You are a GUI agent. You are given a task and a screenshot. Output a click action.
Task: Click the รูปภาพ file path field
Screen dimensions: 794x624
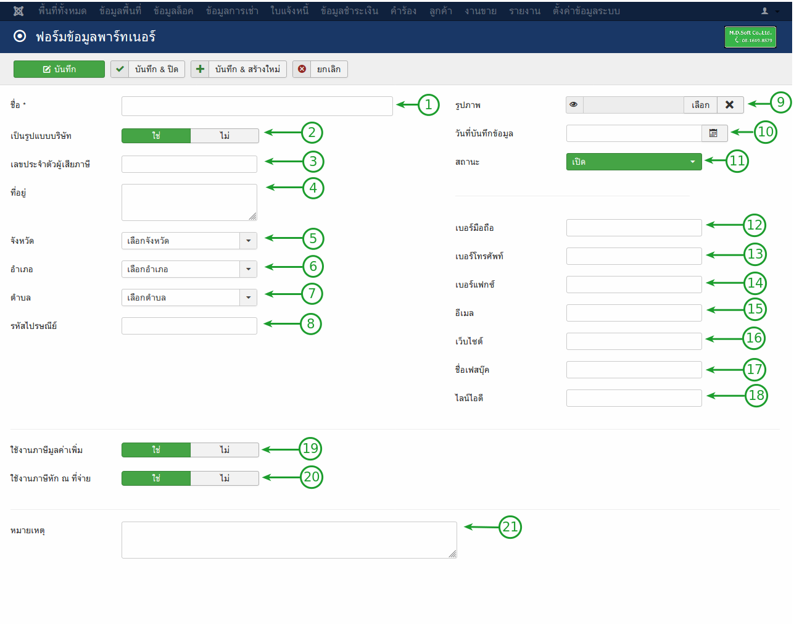[634, 105]
